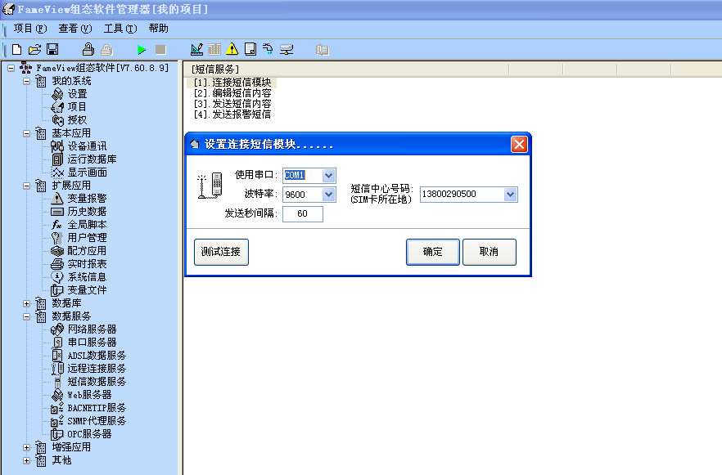The width and height of the screenshot is (722, 475).
Task: Open the 短信中心号码 dropdown
Action: [510, 195]
